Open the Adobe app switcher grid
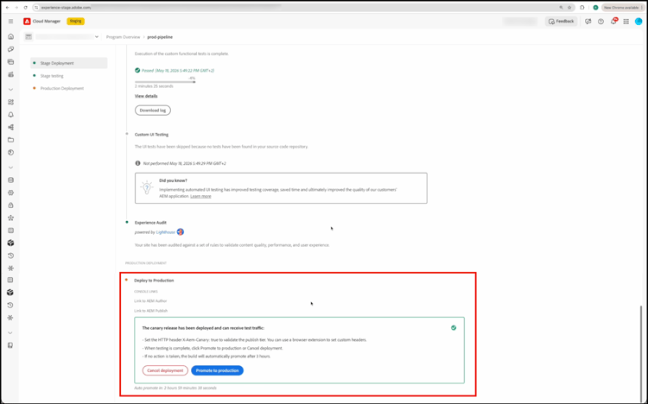Screen dimensions: 648x404 626,22
